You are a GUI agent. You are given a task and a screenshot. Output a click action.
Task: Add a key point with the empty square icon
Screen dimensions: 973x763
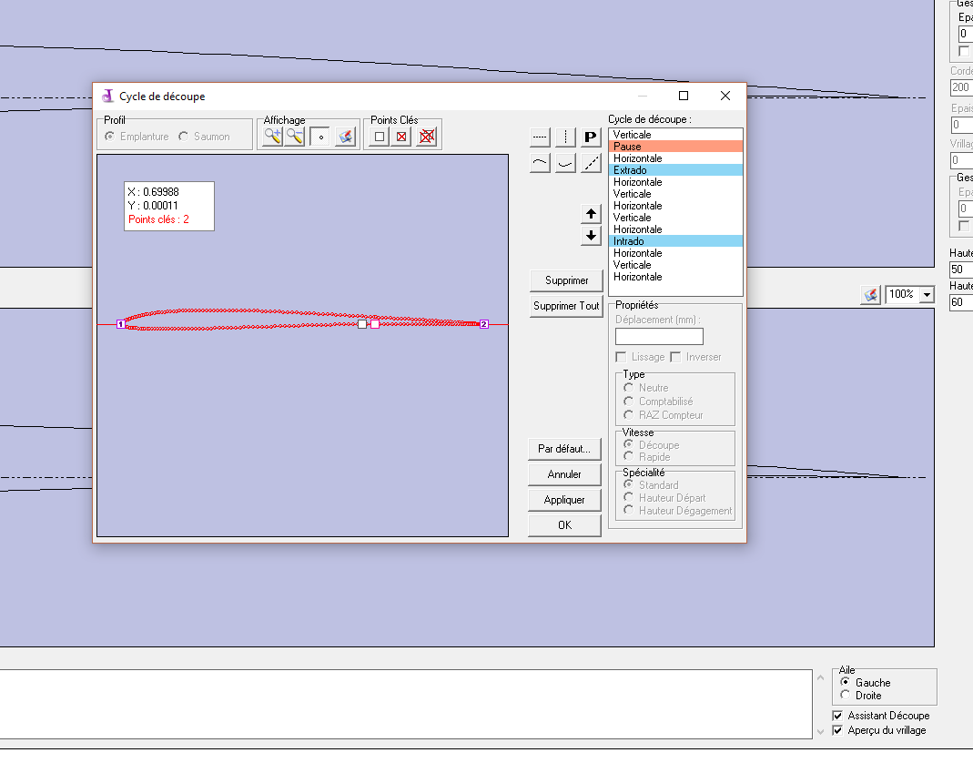coord(379,137)
